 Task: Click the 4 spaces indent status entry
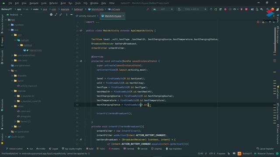(221, 154)
